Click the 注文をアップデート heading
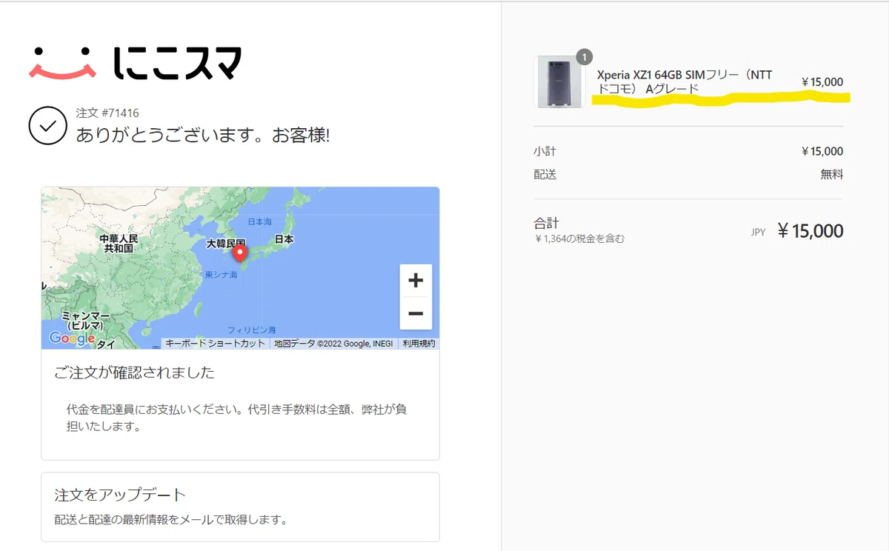889x551 pixels. coord(120,495)
